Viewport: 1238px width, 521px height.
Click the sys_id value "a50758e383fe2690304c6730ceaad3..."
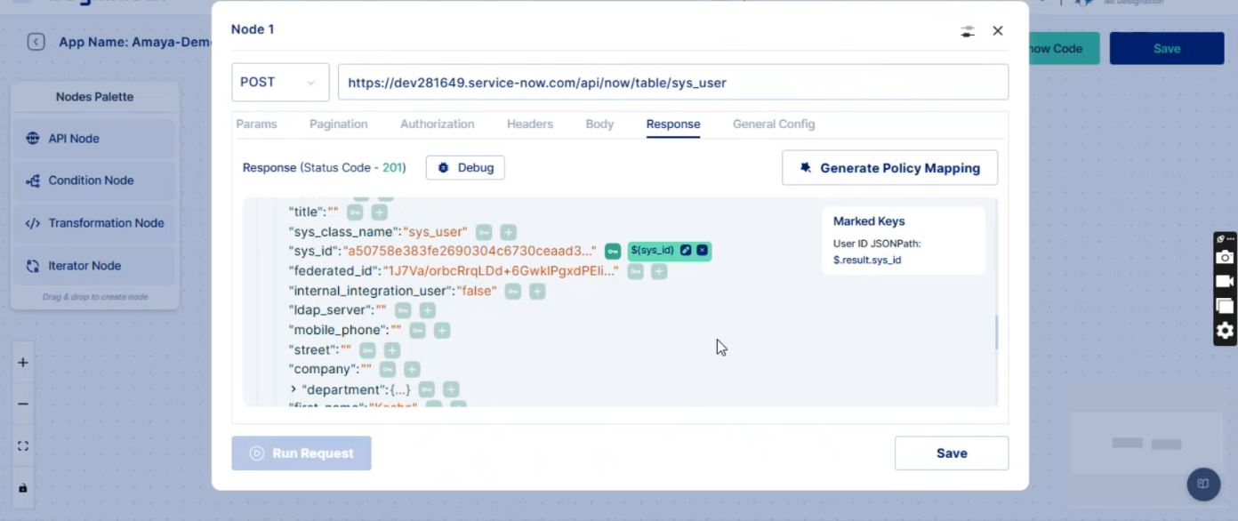[x=470, y=252]
